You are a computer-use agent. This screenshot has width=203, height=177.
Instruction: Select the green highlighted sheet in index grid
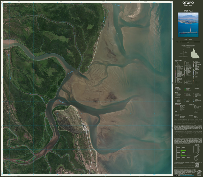(184, 153)
